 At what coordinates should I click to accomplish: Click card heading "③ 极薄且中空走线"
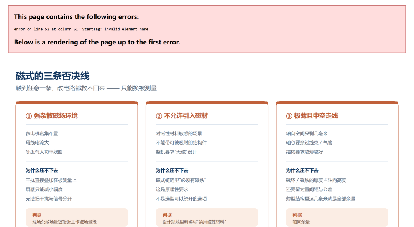(x=312, y=116)
